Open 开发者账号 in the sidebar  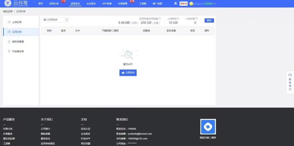pos(18,52)
